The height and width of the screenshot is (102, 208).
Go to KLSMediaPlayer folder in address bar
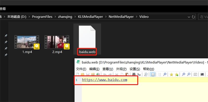(90, 17)
